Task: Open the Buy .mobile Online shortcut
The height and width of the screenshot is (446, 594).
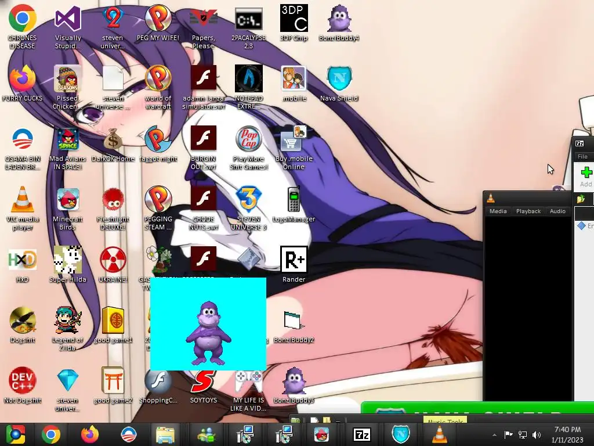Action: click(x=294, y=139)
